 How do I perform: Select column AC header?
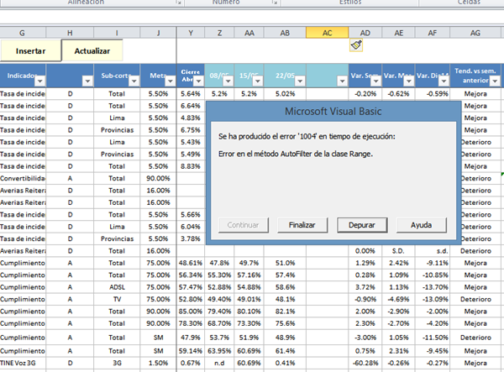click(x=327, y=32)
